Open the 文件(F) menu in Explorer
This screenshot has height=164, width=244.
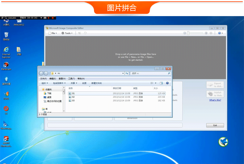point(44,79)
